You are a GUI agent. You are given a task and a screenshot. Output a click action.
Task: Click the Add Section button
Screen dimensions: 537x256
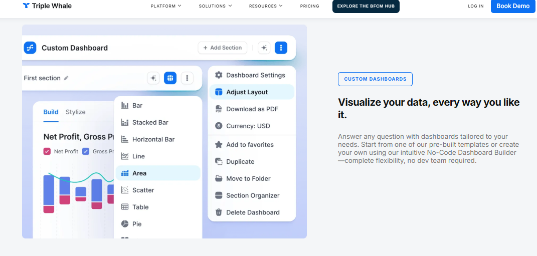coord(223,48)
